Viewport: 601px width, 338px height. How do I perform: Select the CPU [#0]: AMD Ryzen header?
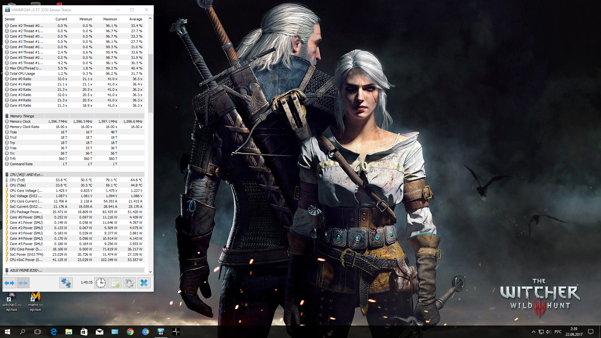(x=27, y=175)
